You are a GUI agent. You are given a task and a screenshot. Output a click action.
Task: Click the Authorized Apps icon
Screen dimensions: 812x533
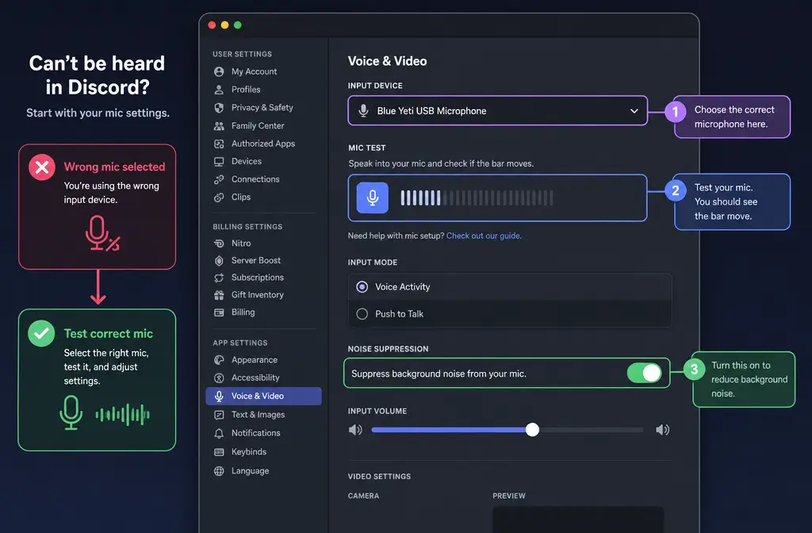click(x=219, y=144)
